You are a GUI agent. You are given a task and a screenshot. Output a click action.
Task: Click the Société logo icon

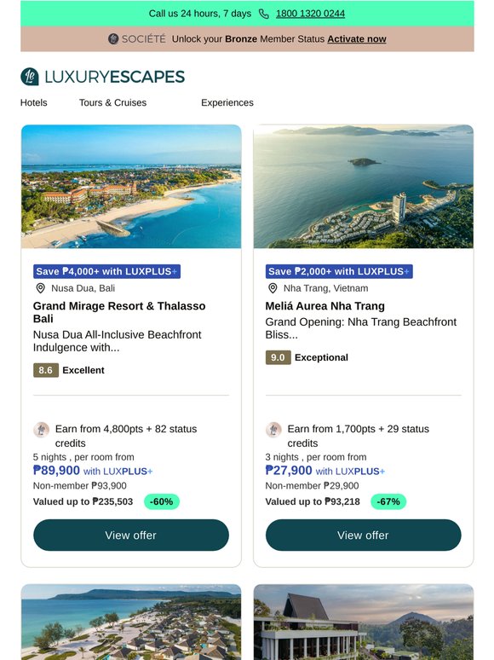(x=113, y=38)
